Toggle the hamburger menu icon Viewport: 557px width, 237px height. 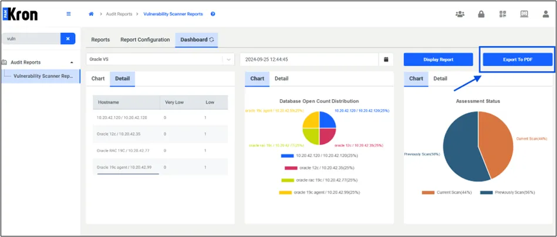click(69, 14)
